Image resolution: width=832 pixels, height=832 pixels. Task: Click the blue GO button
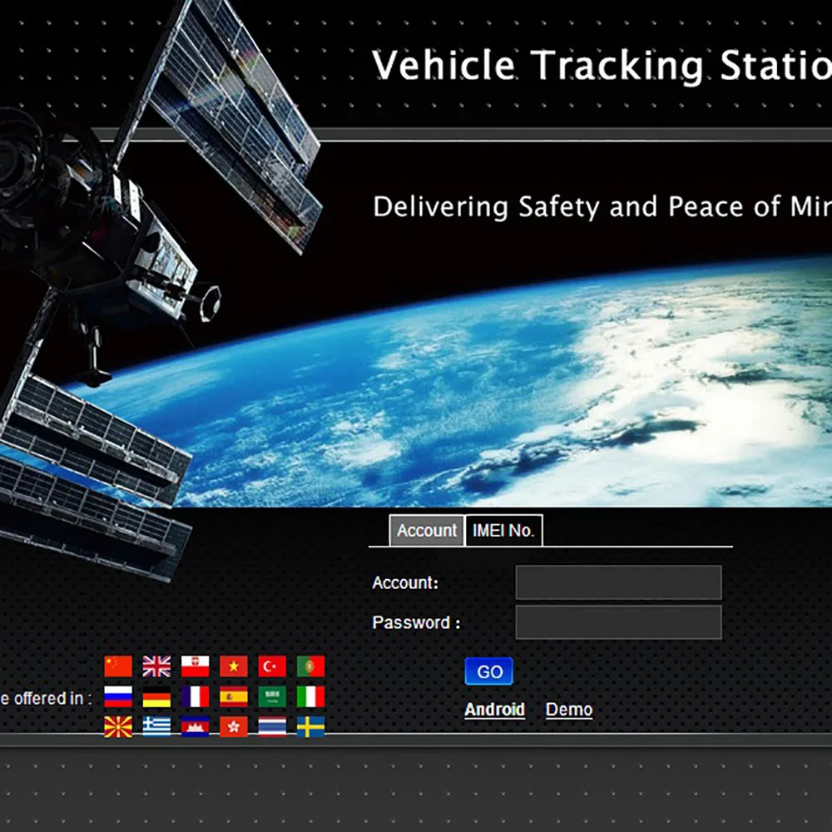pyautogui.click(x=488, y=671)
